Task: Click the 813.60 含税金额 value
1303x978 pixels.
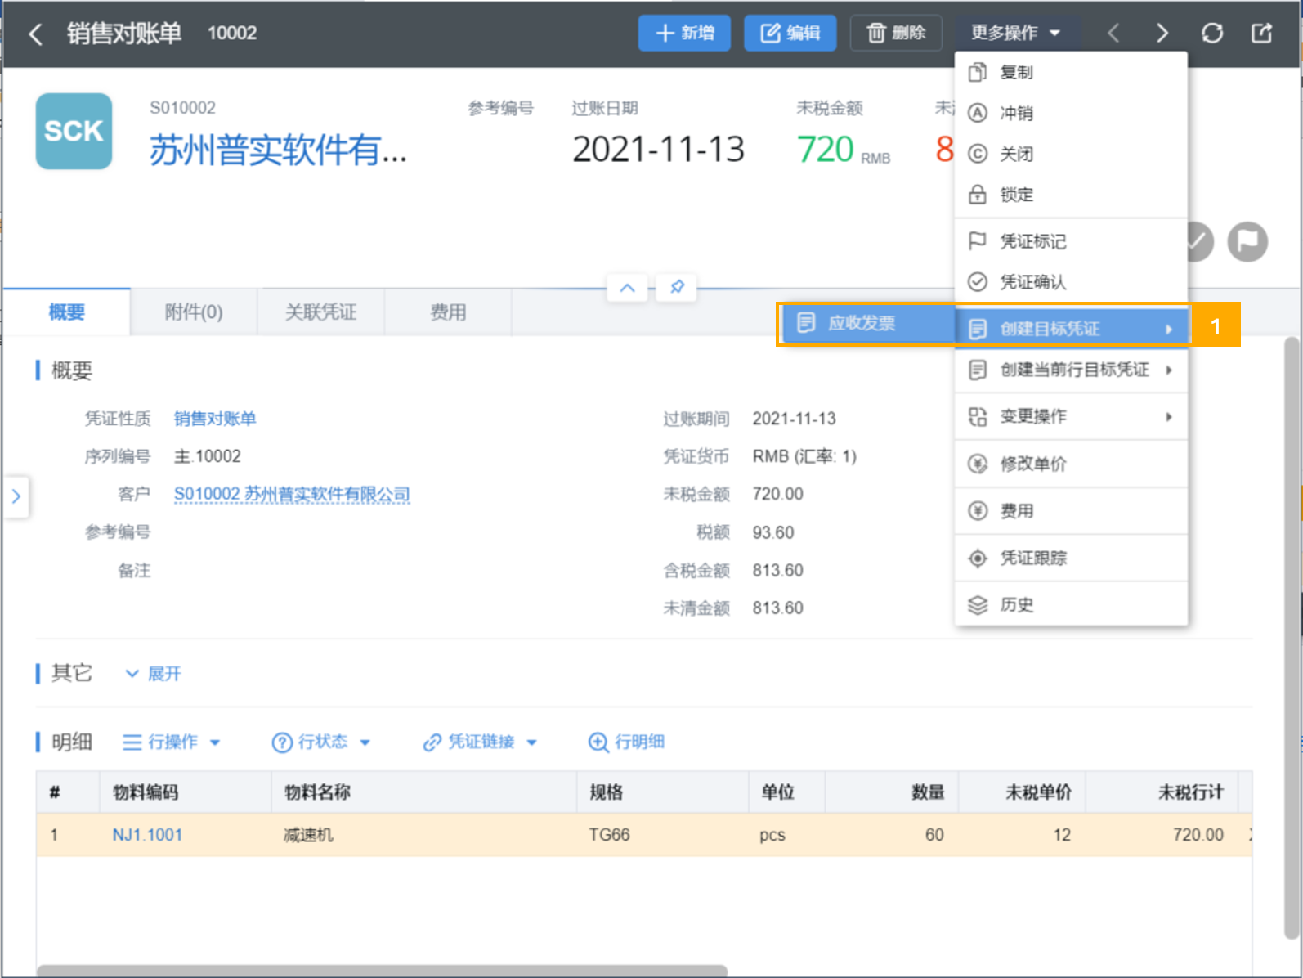Action: click(x=777, y=570)
